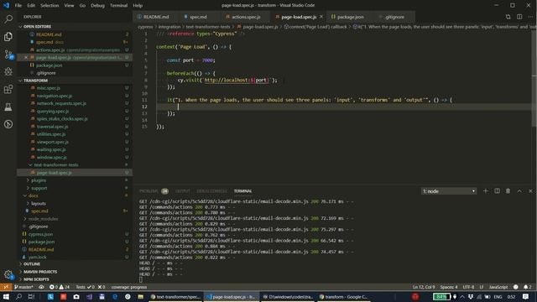Click the master branch indicator
Image resolution: width=537 pixels, height=302 pixels.
pos(23,287)
